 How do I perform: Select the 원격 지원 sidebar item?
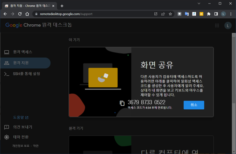tap(25, 63)
